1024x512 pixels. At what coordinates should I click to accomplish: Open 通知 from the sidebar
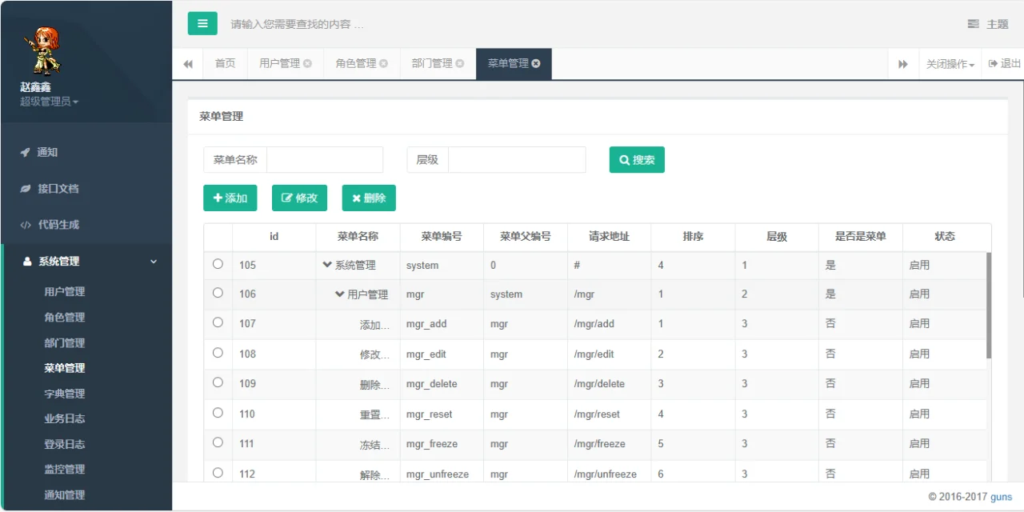pos(47,152)
